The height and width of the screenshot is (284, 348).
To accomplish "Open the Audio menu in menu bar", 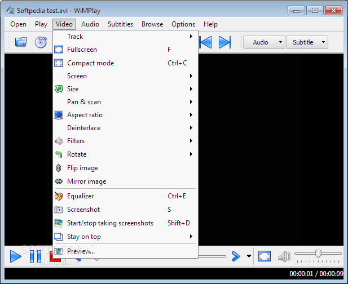I will point(90,24).
